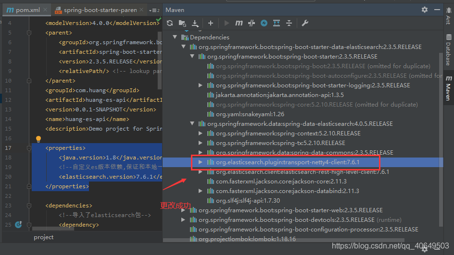Click the intention lightbulb icon
Image resolution: width=454 pixels, height=255 pixels.
click(x=38, y=139)
